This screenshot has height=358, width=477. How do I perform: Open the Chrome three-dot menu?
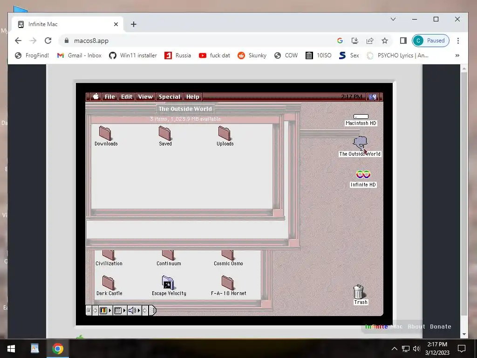[x=458, y=41]
